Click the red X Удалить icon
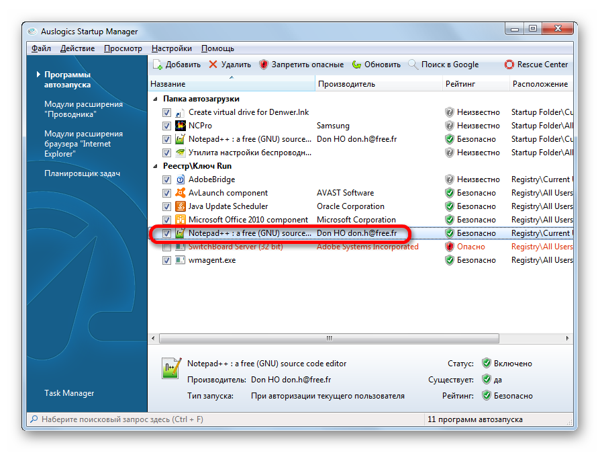Viewport: 600px width, 453px height. [x=213, y=65]
